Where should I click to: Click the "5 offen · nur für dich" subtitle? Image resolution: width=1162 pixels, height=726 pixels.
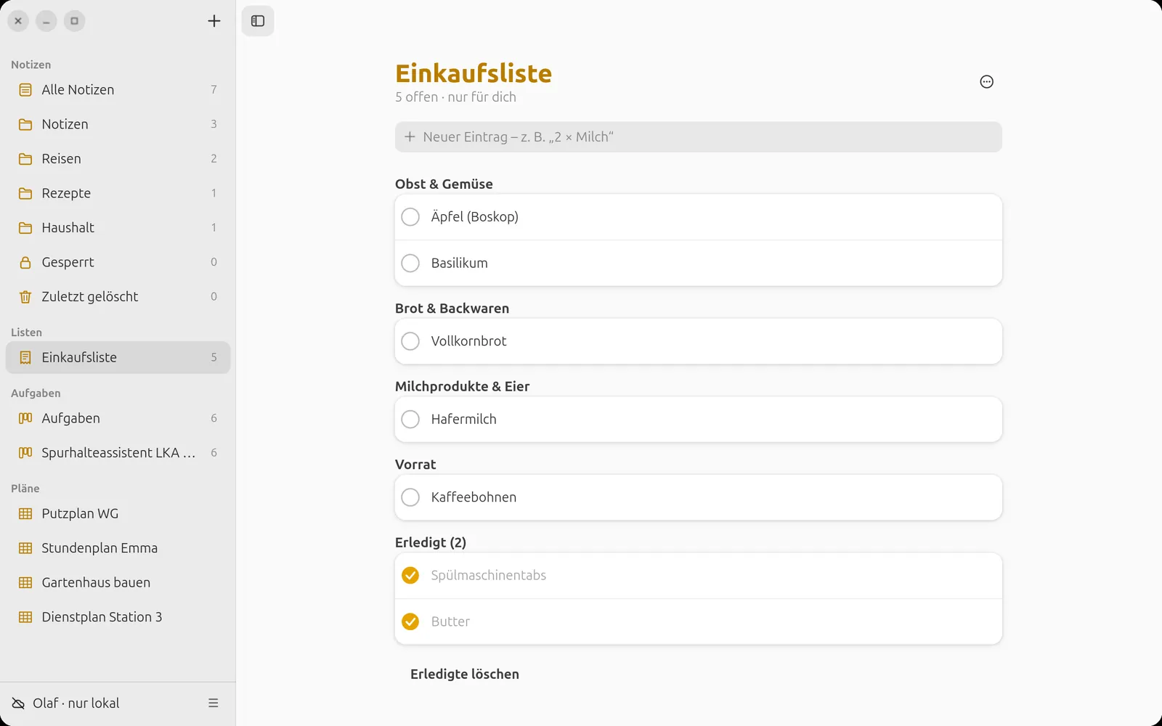pos(455,97)
